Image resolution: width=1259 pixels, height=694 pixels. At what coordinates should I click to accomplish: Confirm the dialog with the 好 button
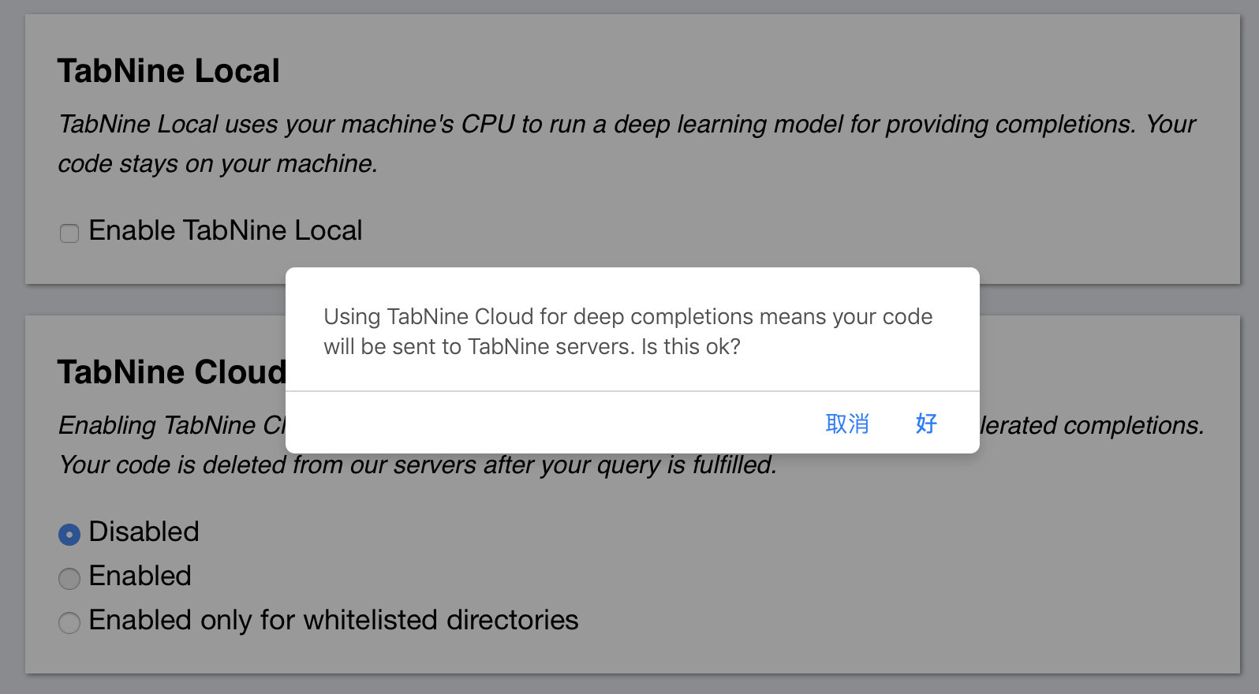pyautogui.click(x=926, y=423)
